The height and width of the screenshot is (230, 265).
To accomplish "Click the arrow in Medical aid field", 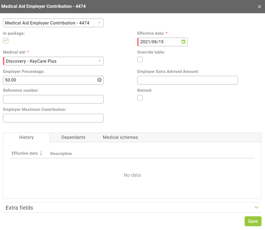I will click(99, 61).
